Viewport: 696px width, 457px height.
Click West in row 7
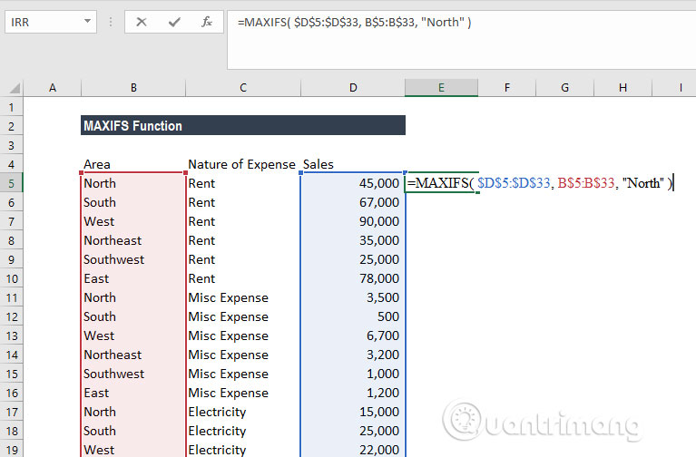[99, 221]
